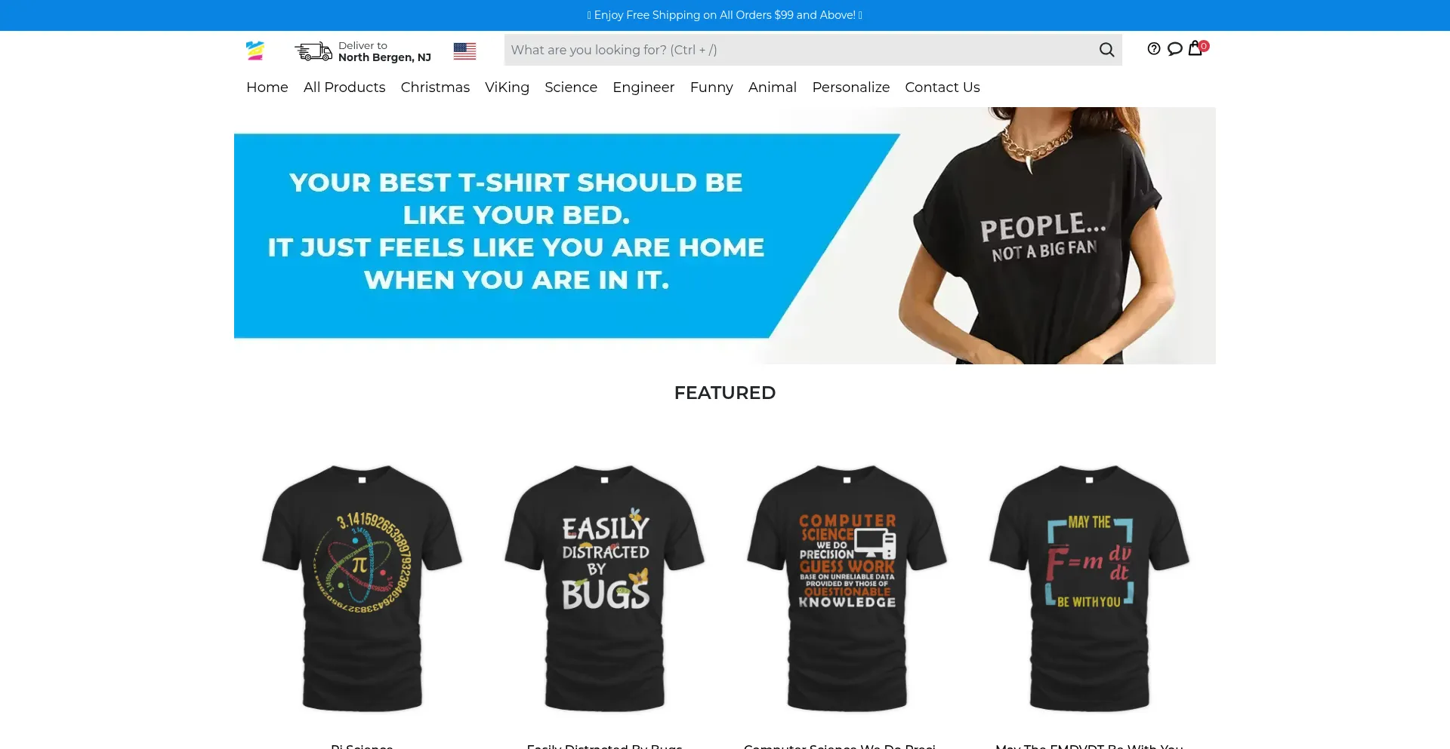Viewport: 1450px width, 749px height.
Task: Change delivery location North Bergen, NJ
Action: tap(384, 57)
